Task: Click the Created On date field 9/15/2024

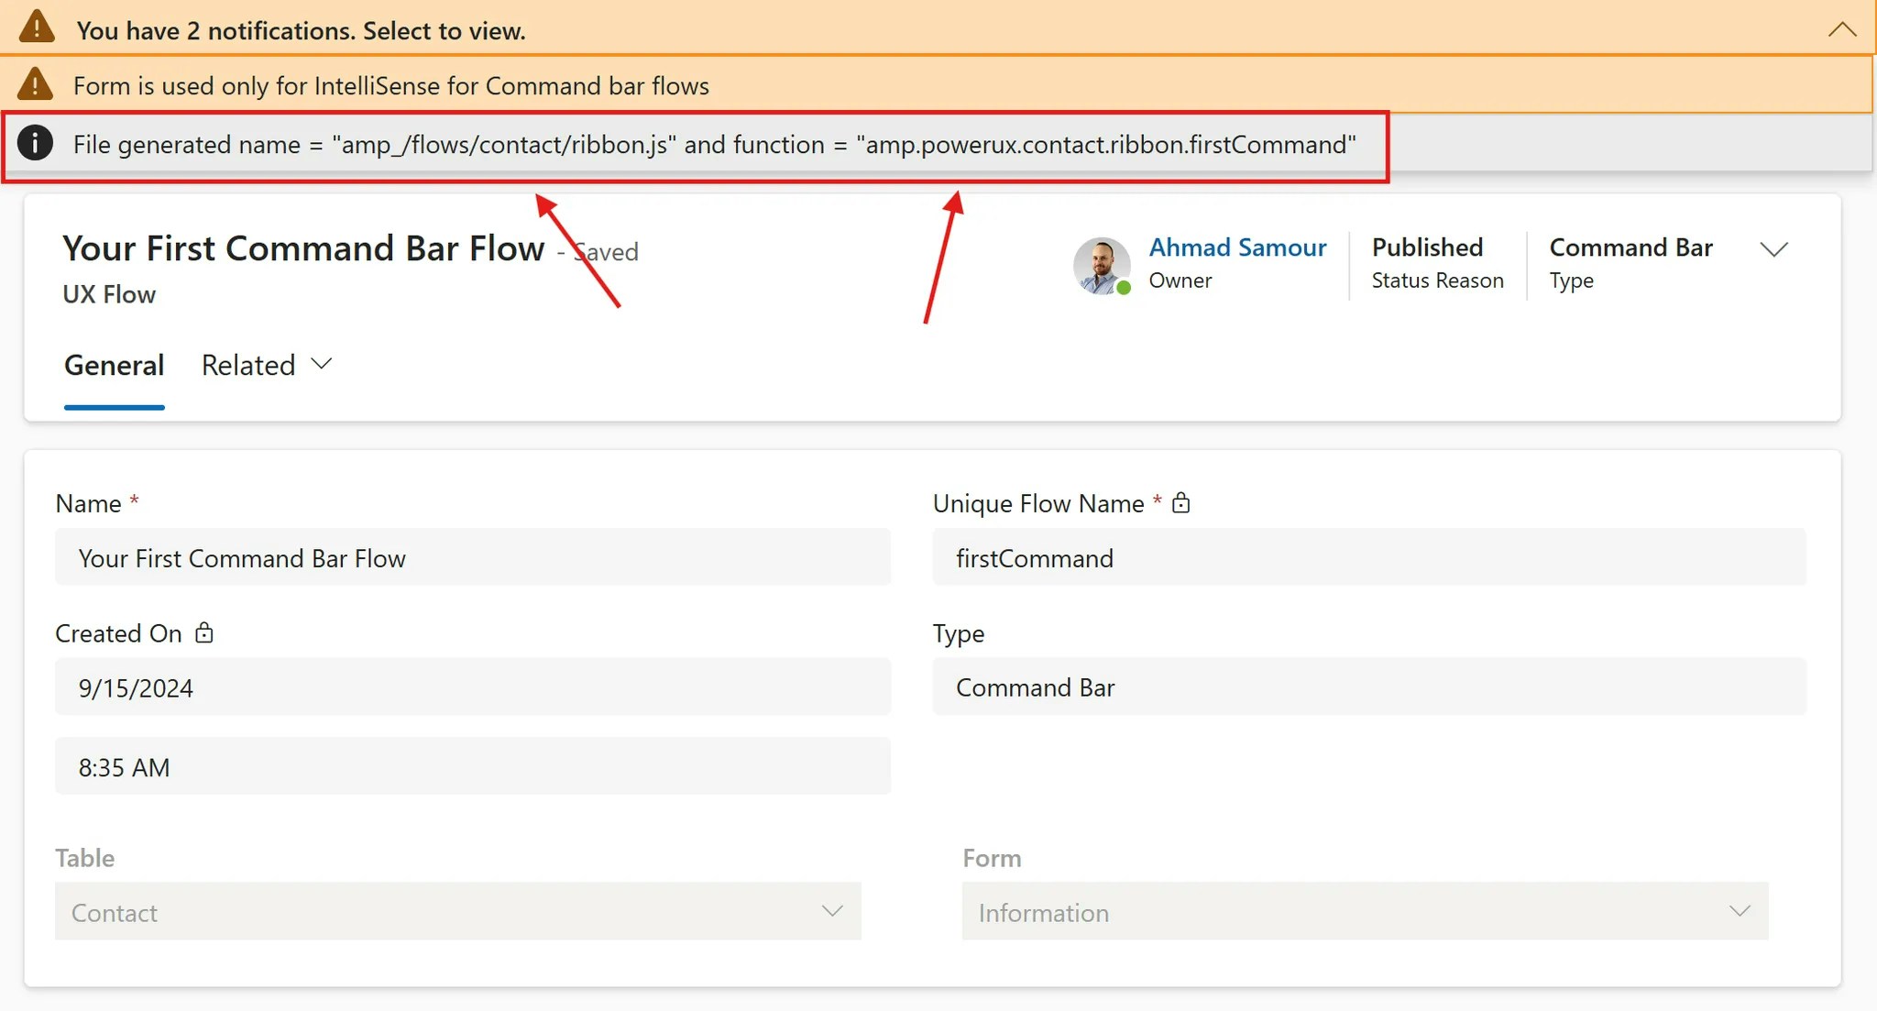Action: click(x=472, y=687)
